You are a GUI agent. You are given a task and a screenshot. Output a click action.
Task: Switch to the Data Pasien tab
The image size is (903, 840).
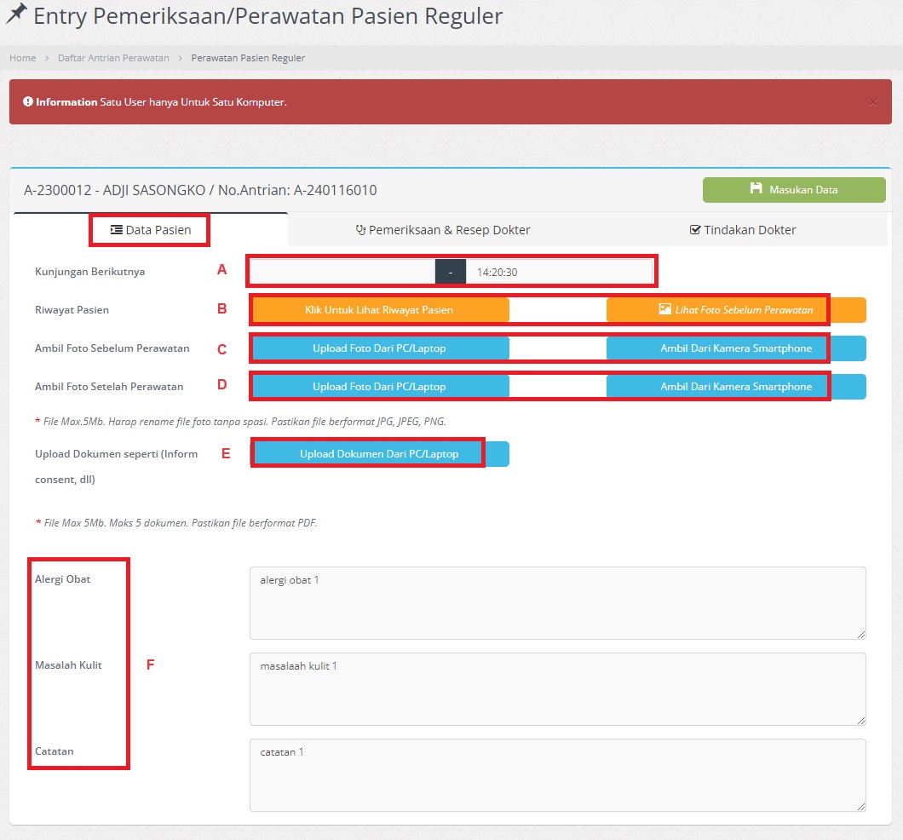click(x=151, y=230)
